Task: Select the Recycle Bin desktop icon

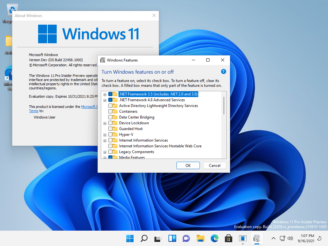Action: (9, 12)
